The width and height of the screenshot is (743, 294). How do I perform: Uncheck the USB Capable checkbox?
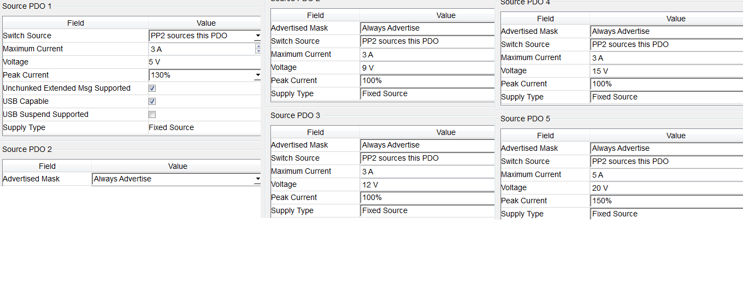(152, 101)
